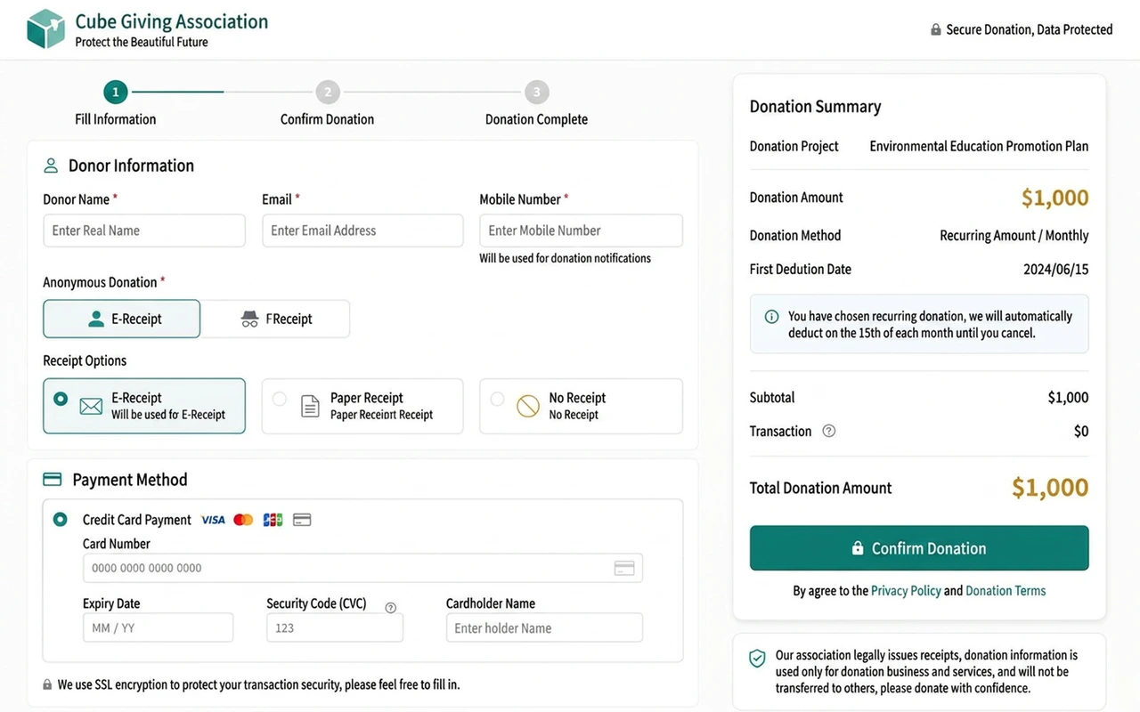Viewport: 1140px width, 712px height.
Task: Click the Donor Information person icon
Action: (51, 166)
